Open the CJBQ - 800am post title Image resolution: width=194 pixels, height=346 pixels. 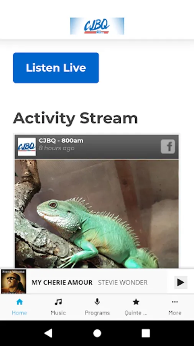(x=61, y=141)
